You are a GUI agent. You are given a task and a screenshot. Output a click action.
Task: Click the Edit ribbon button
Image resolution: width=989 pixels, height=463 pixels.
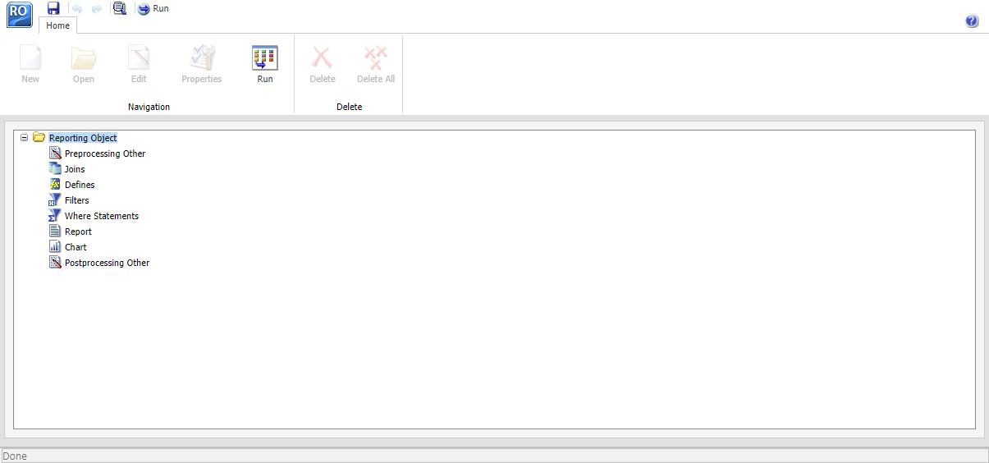(x=139, y=65)
